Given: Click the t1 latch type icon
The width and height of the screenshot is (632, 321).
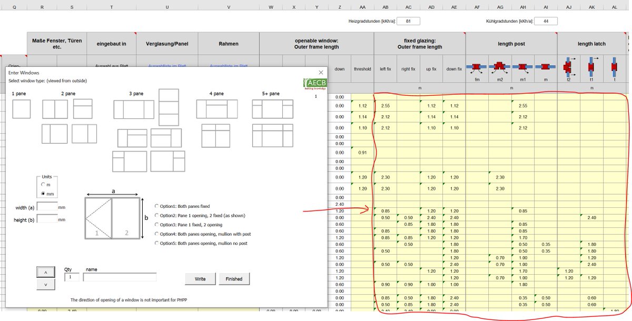Looking at the screenshot, I should 591,67.
